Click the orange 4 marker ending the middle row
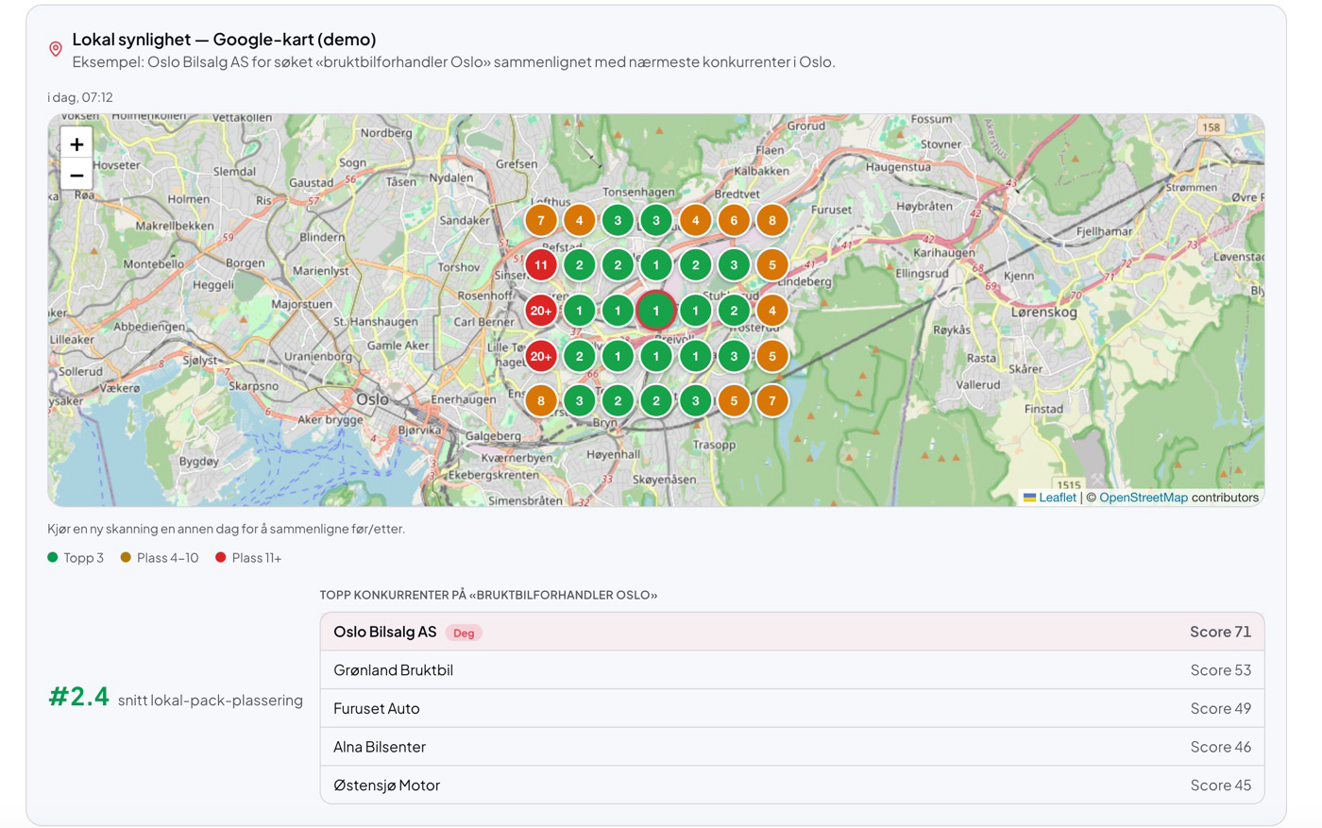 (772, 311)
